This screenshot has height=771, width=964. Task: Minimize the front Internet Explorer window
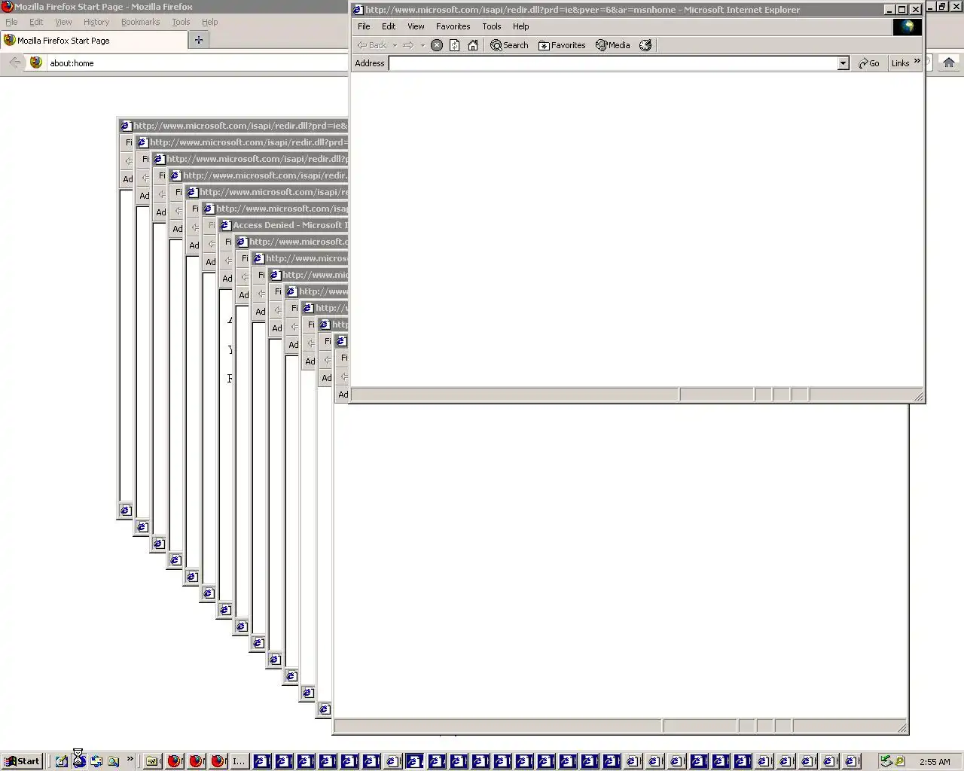coord(889,10)
